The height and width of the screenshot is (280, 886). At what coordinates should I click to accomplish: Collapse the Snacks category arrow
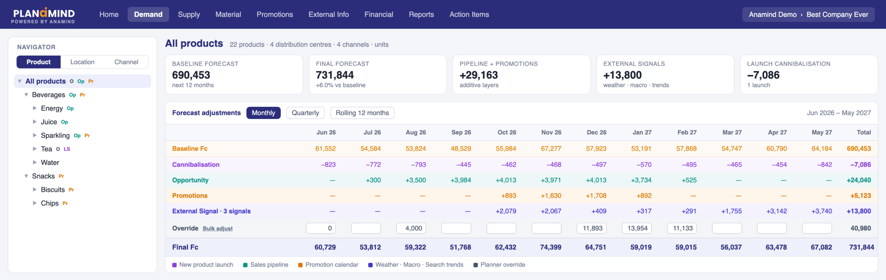(x=26, y=176)
